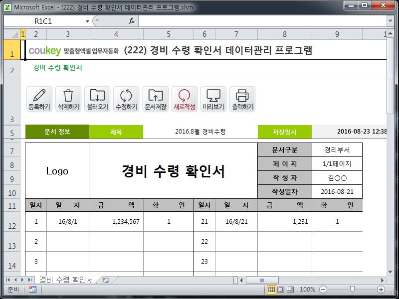Image resolution: width=399 pixels, height=299 pixels.
Task: Switch to Page Break Preview view
Action: [x=290, y=290]
